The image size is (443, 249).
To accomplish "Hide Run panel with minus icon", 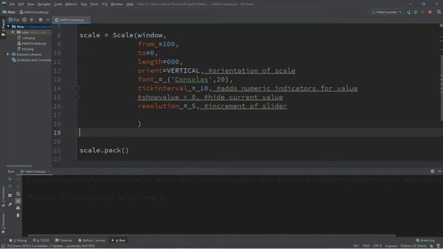I will 440,172.
